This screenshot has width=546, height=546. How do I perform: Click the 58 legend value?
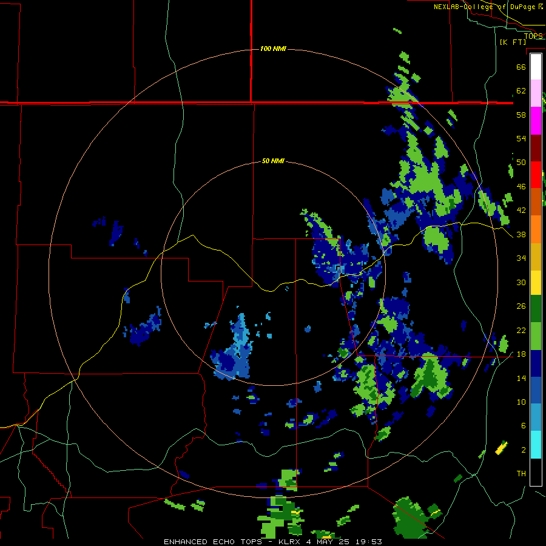(x=521, y=115)
